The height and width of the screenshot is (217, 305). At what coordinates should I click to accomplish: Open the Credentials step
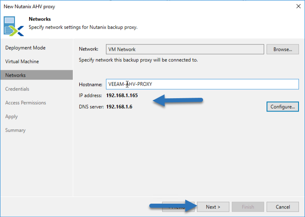(17, 89)
